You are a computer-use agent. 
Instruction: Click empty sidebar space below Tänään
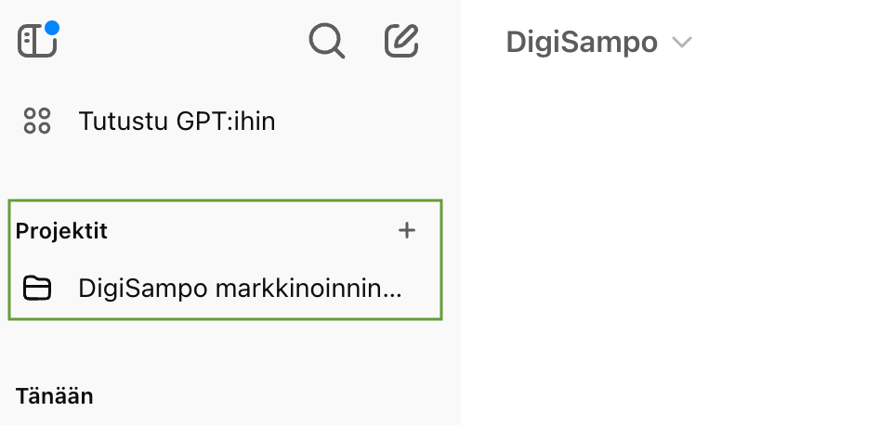click(x=232, y=416)
